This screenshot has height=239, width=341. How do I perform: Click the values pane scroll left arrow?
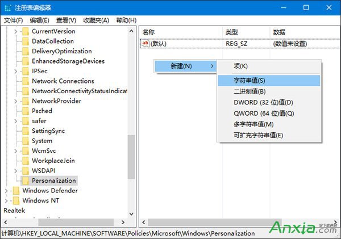tap(144, 223)
